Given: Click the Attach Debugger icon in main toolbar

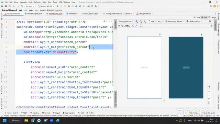Looking at the screenshot, I should point(80,6).
